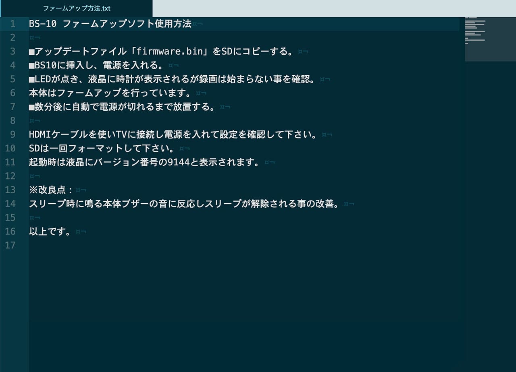Click the word HDMI on line 9

pyautogui.click(x=38, y=134)
